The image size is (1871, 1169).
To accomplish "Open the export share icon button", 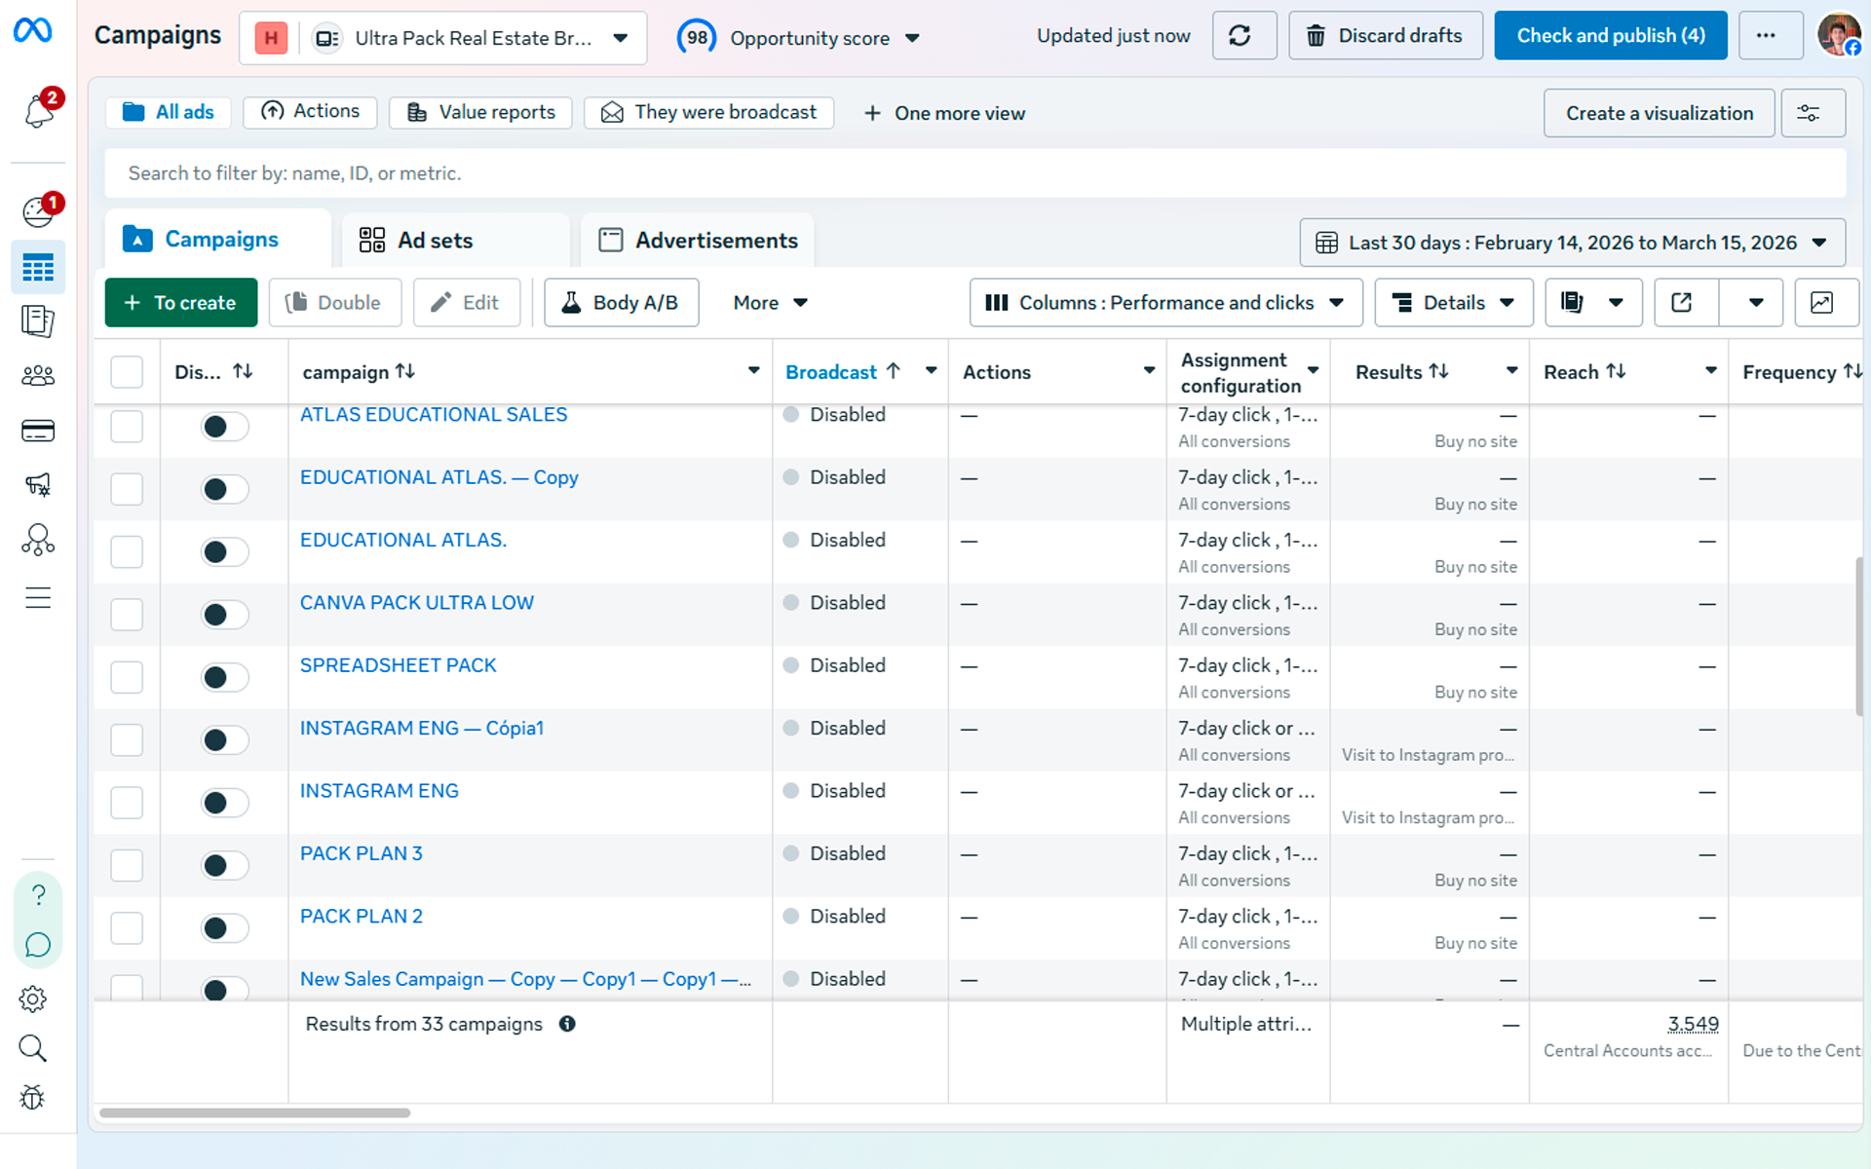I will coord(1683,303).
